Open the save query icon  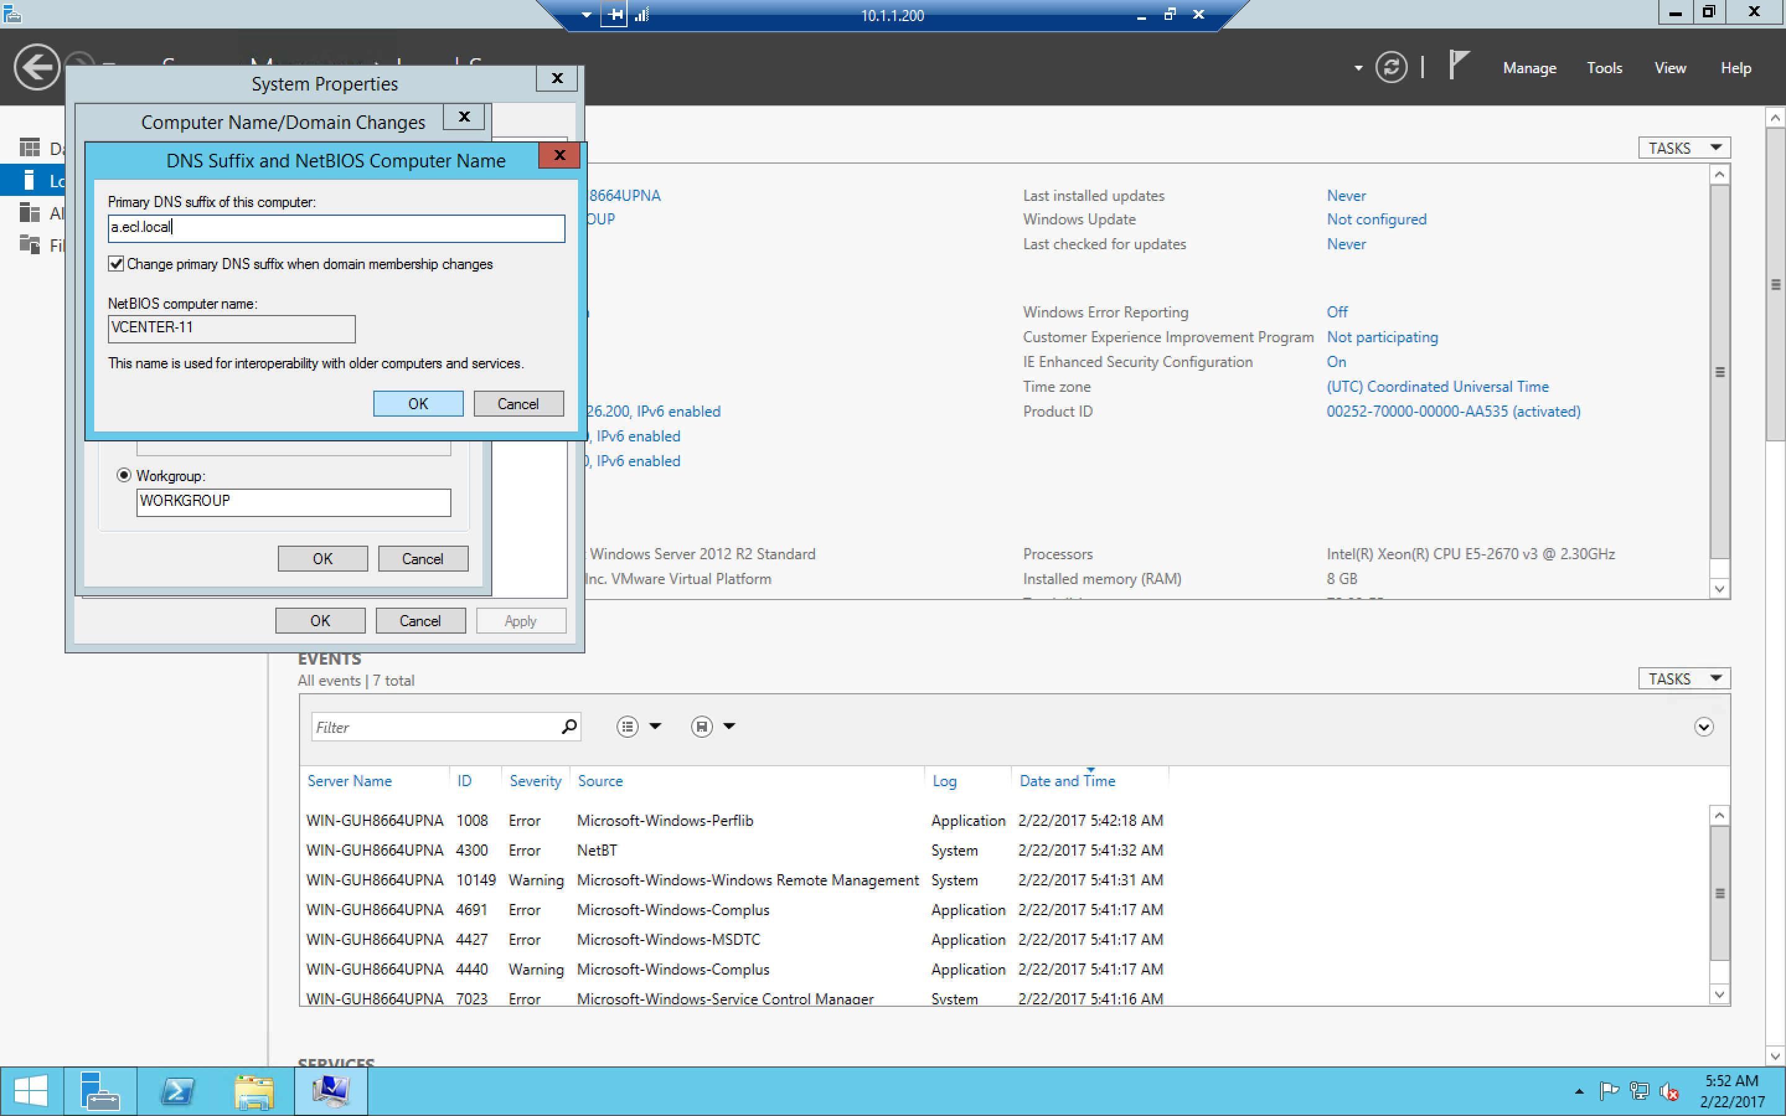pos(702,726)
